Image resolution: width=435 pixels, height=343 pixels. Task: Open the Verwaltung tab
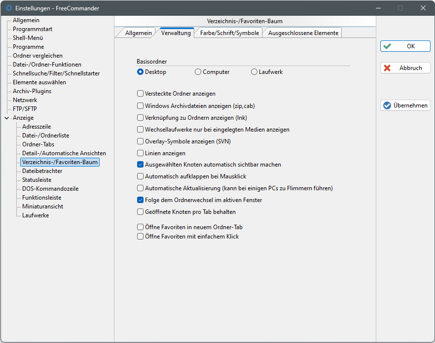(176, 33)
